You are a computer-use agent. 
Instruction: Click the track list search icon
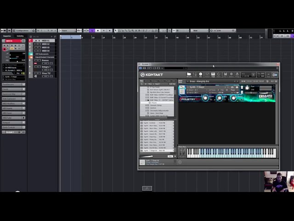tap(55, 36)
